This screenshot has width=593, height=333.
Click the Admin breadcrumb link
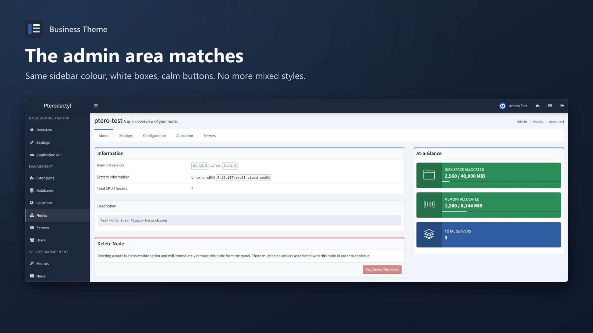pos(522,121)
